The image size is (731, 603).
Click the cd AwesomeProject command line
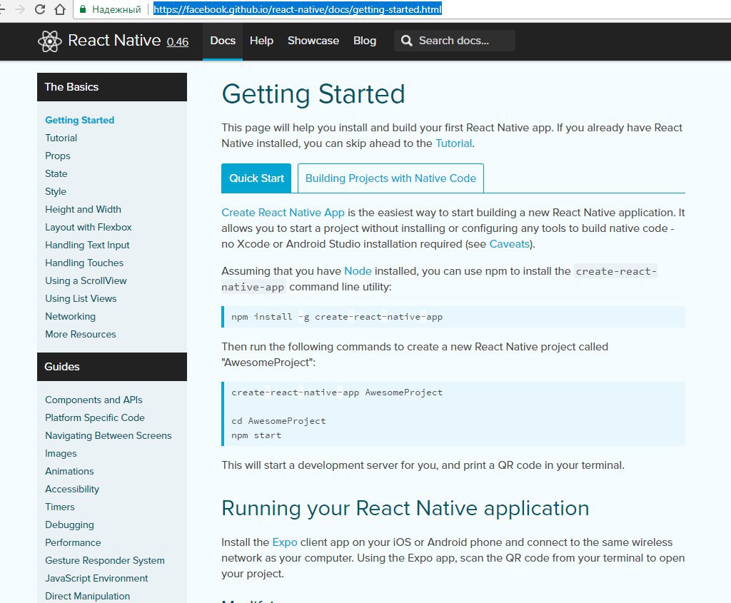[279, 421]
